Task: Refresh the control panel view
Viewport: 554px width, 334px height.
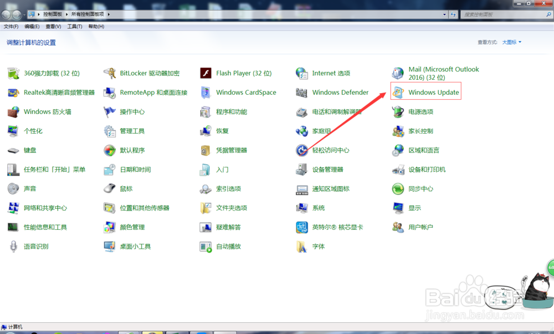Action: click(453, 14)
